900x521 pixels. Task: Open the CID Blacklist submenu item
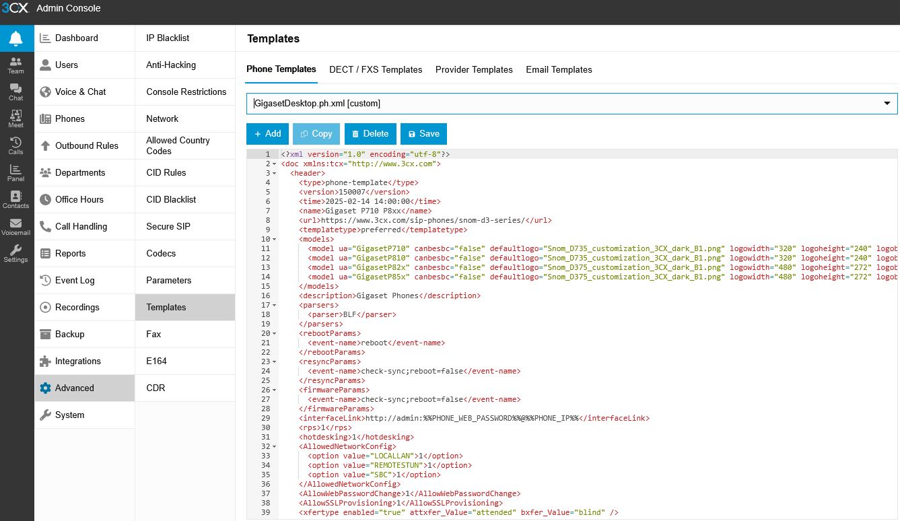click(x=185, y=200)
